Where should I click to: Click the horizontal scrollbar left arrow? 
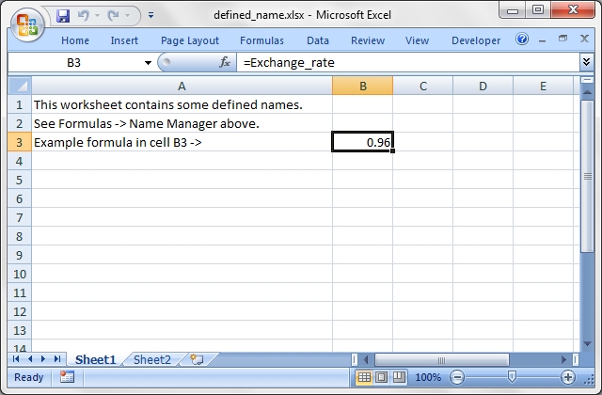366,359
